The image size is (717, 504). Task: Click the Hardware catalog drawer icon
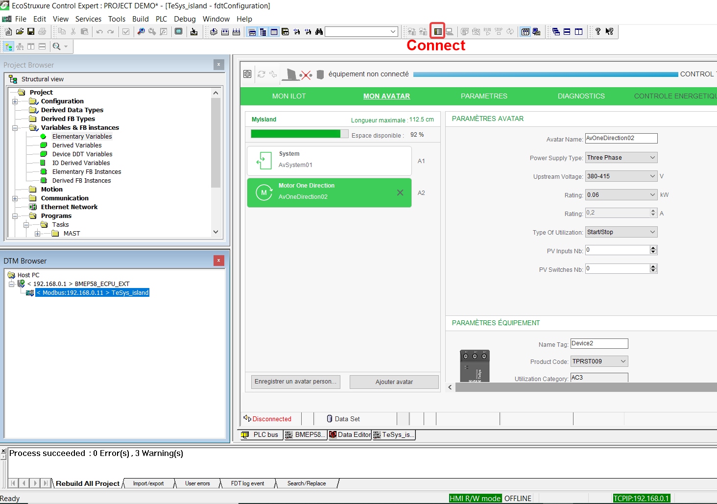(286, 31)
